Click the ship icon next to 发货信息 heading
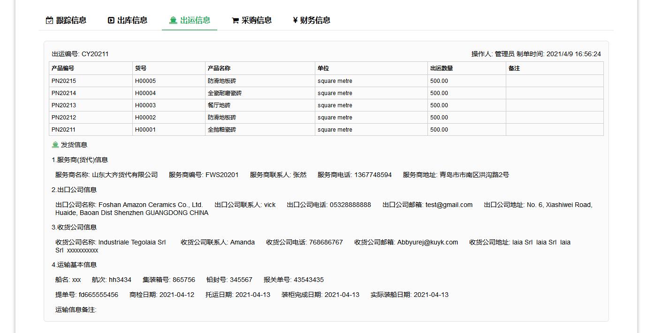Image resolution: width=655 pixels, height=333 pixels. [55, 144]
